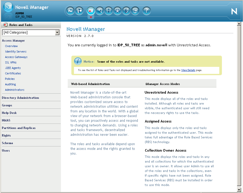Image resolution: width=243 pixels, height=193 pixels.
Task: Click the IDP_50_TREE label in header
Action: click(24, 17)
